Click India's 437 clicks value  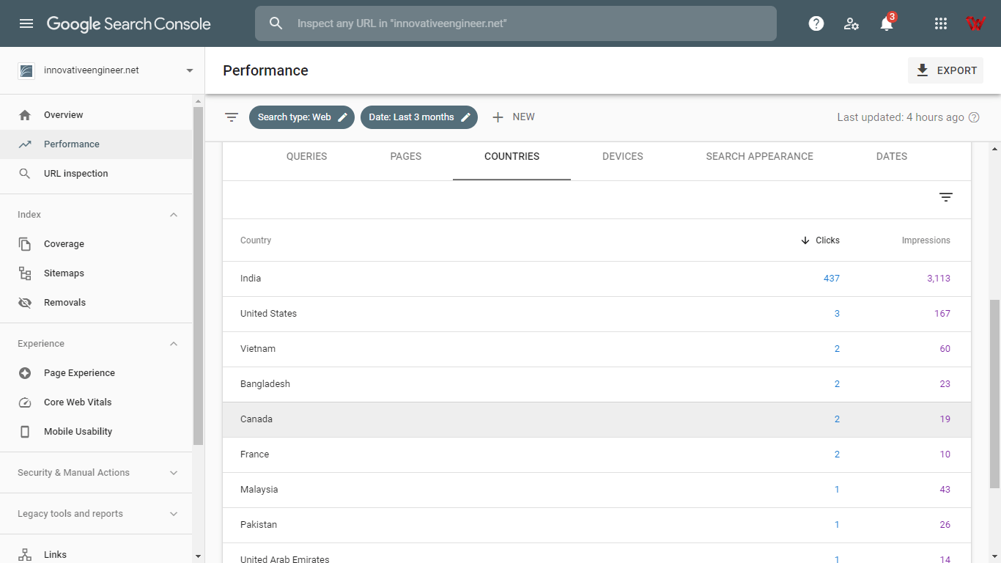832,279
